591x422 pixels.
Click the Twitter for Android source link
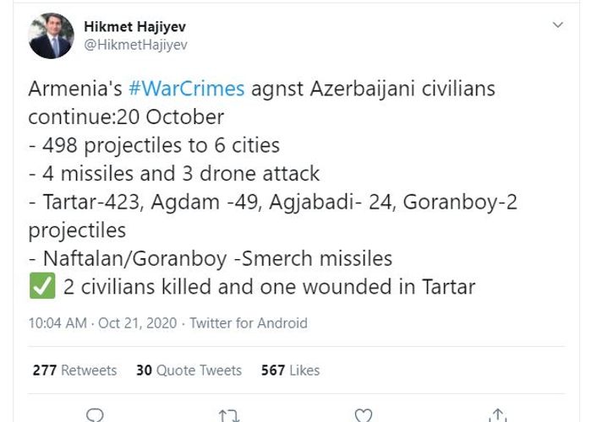point(249,323)
